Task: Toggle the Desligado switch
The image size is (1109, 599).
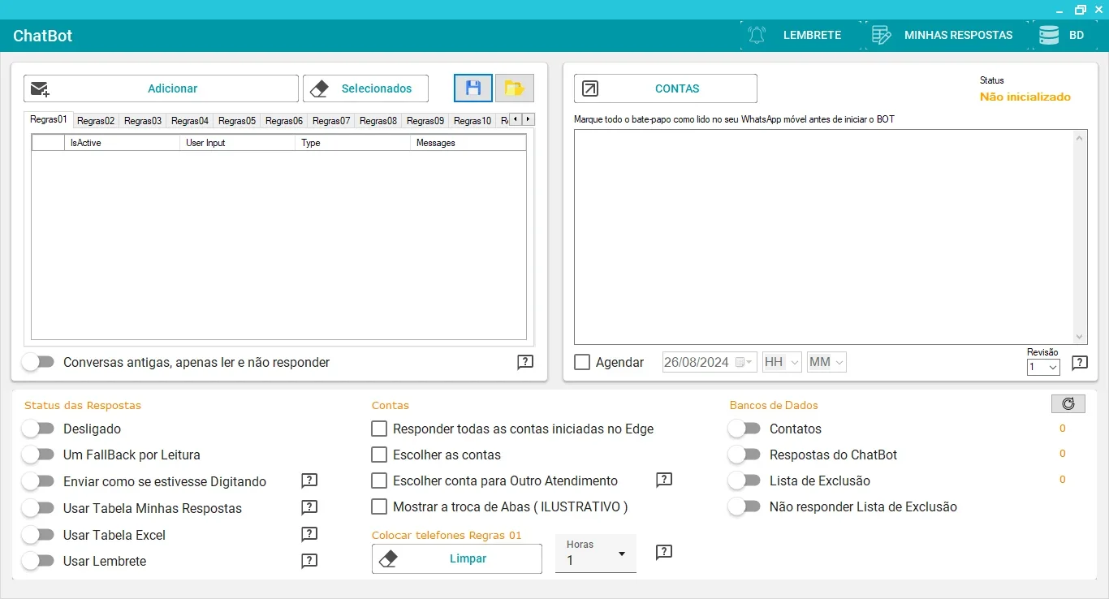Action: (x=37, y=429)
